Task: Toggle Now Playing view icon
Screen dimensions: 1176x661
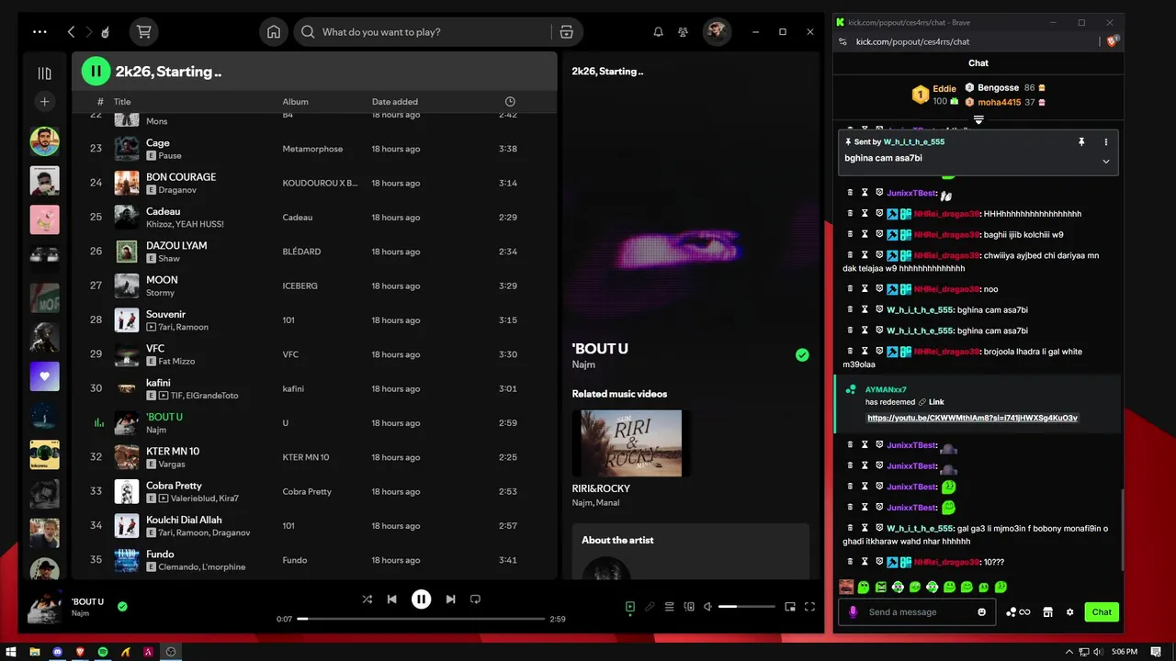Action: (630, 606)
